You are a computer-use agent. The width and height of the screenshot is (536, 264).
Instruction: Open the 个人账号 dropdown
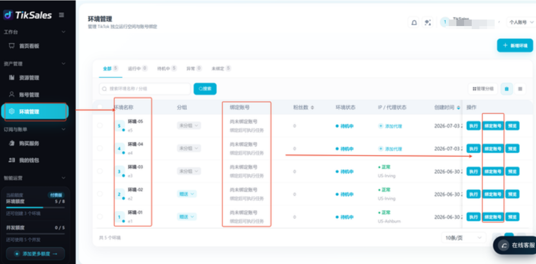point(521,23)
